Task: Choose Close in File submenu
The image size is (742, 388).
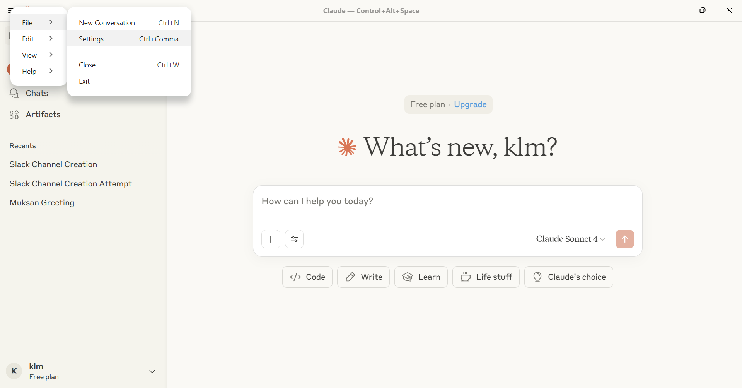Action: 129,65
